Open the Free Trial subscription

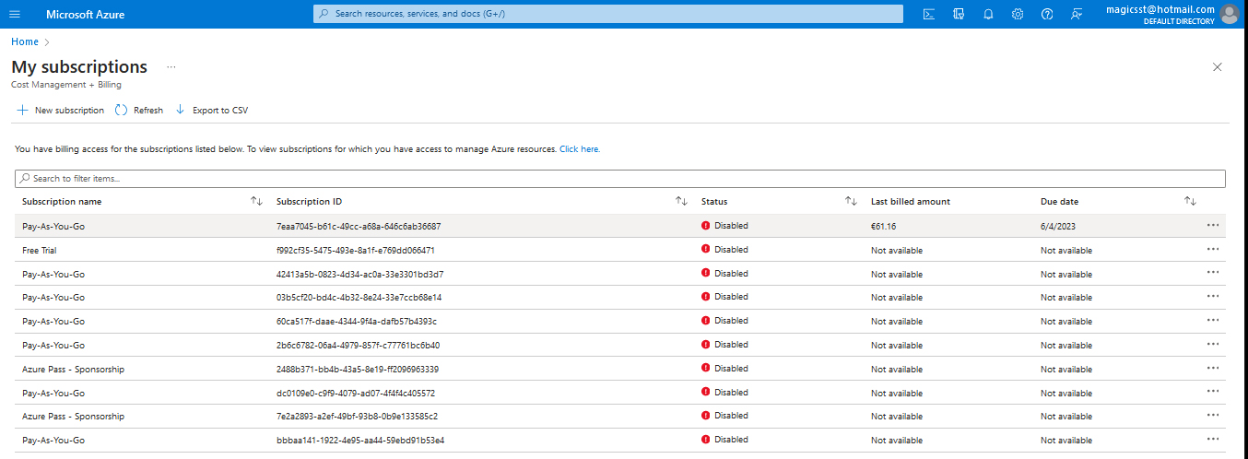40,250
